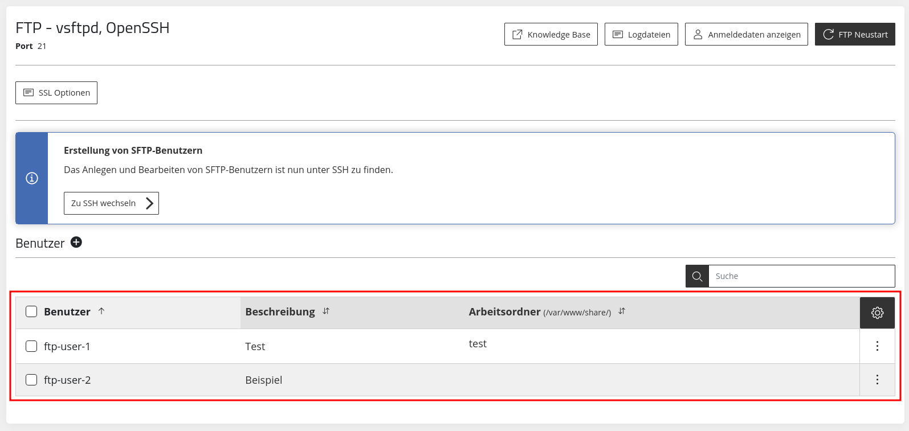
Task: Open the three-dot menu for ftp-user-1
Action: 877,346
